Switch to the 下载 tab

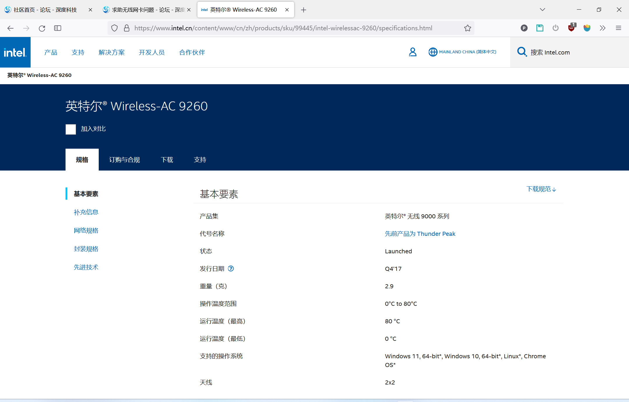click(167, 160)
